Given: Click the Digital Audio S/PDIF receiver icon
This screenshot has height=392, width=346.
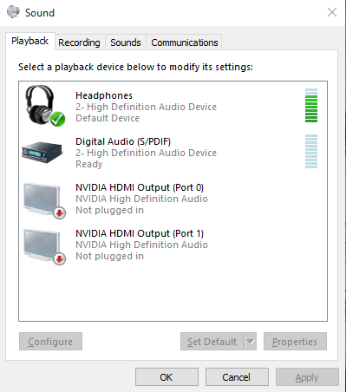Looking at the screenshot, I should click(x=42, y=153).
